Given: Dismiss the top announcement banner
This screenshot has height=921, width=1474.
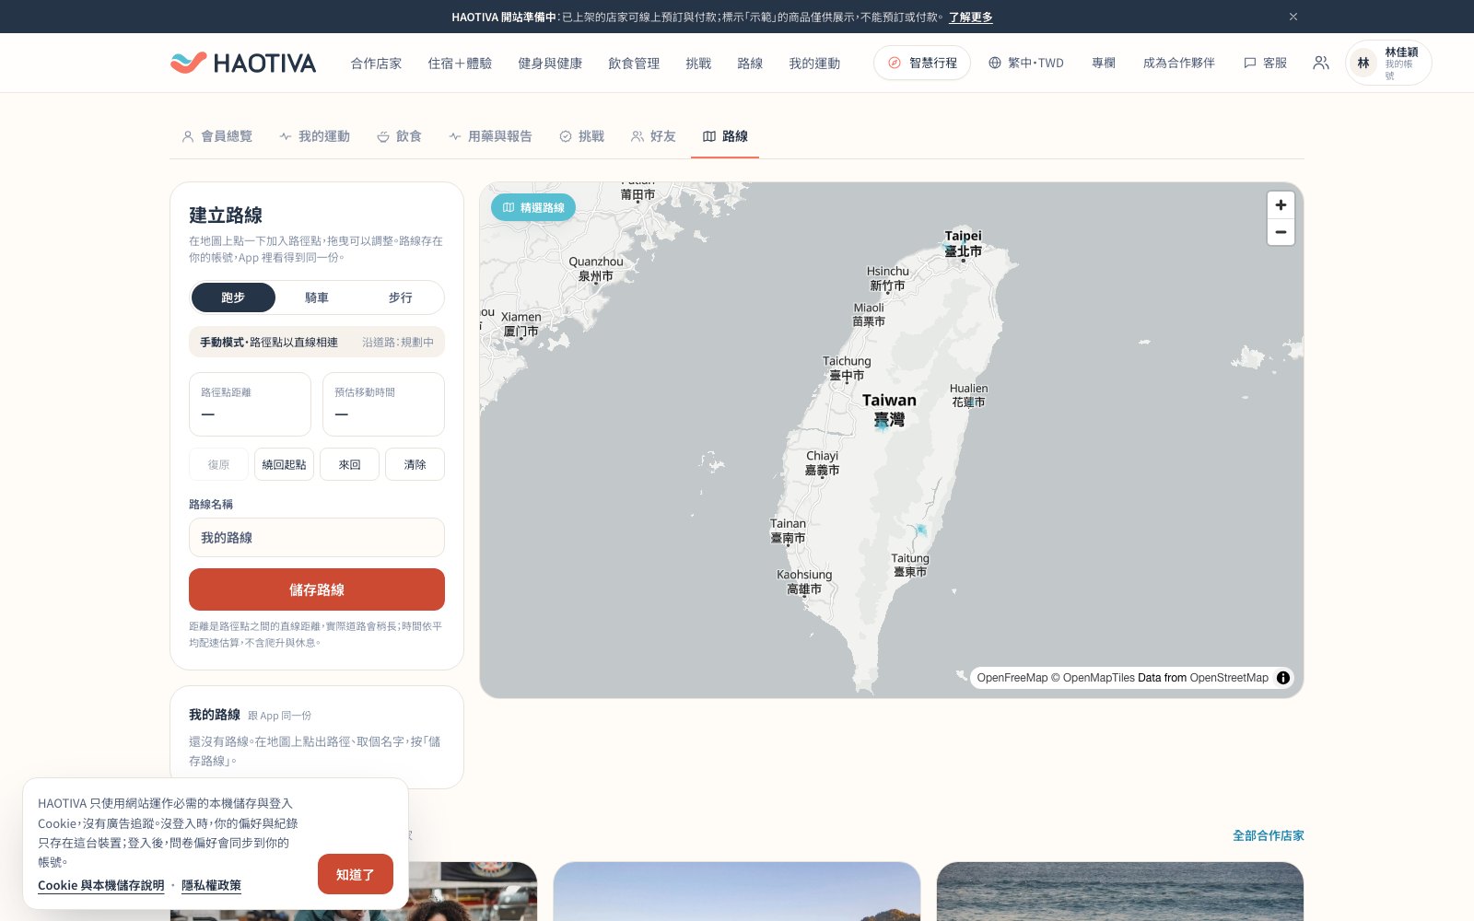Looking at the screenshot, I should (1293, 17).
